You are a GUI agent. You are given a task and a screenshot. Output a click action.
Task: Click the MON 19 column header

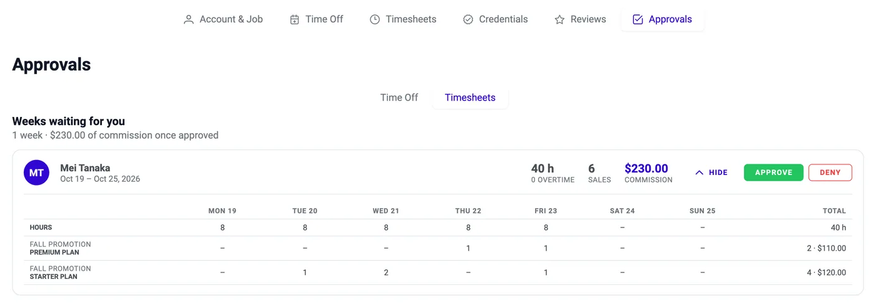coord(222,211)
